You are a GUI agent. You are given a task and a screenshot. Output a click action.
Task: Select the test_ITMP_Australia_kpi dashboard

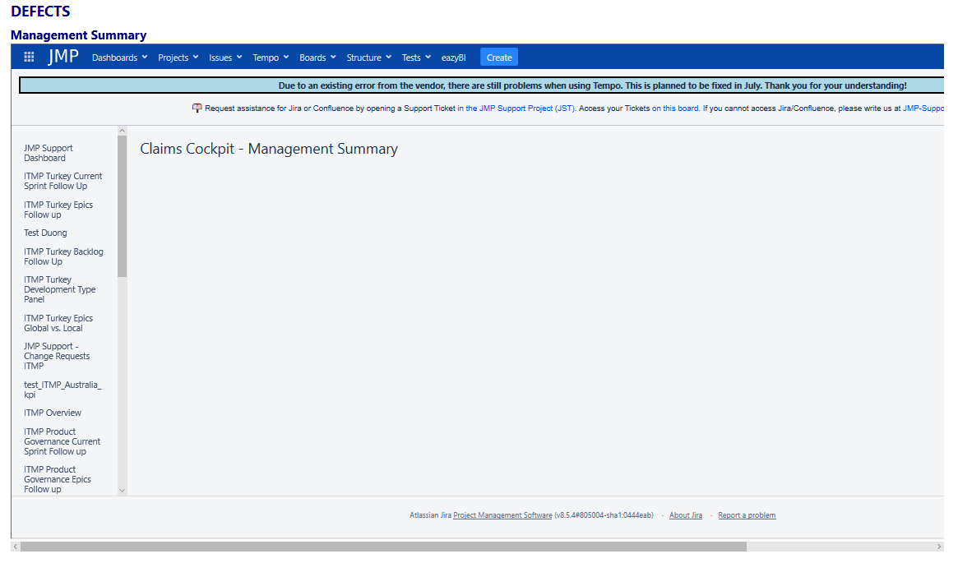(x=62, y=390)
